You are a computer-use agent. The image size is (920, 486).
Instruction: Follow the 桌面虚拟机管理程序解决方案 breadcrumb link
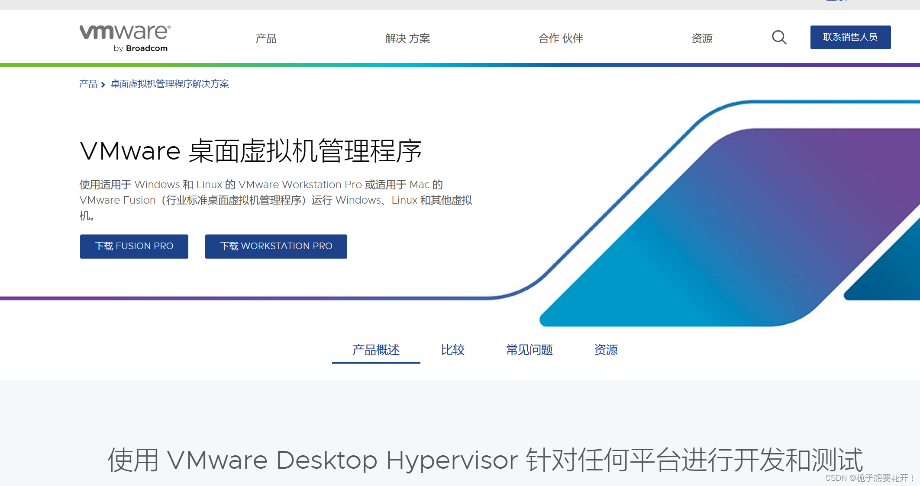pyautogui.click(x=170, y=84)
